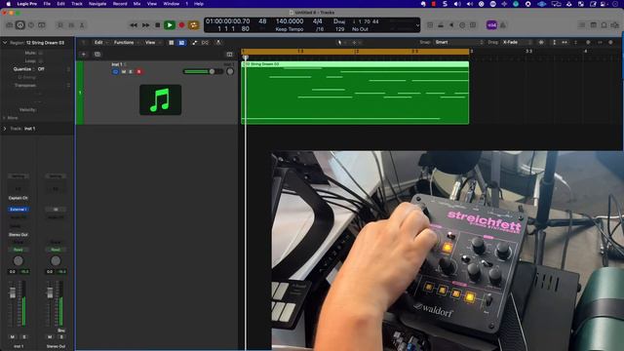624x351 pixels.
Task: Arm recording with the red Record button
Action: point(182,25)
